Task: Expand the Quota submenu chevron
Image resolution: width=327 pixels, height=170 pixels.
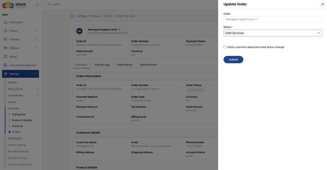Action: point(38,102)
